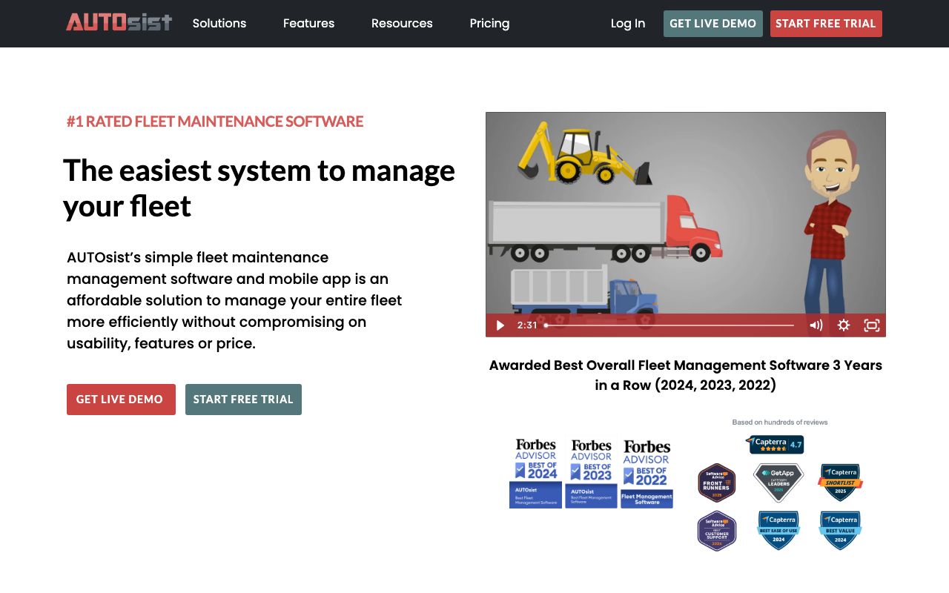Click the header Start Free Trial button
Viewport: 949px width, 593px height.
point(826,24)
